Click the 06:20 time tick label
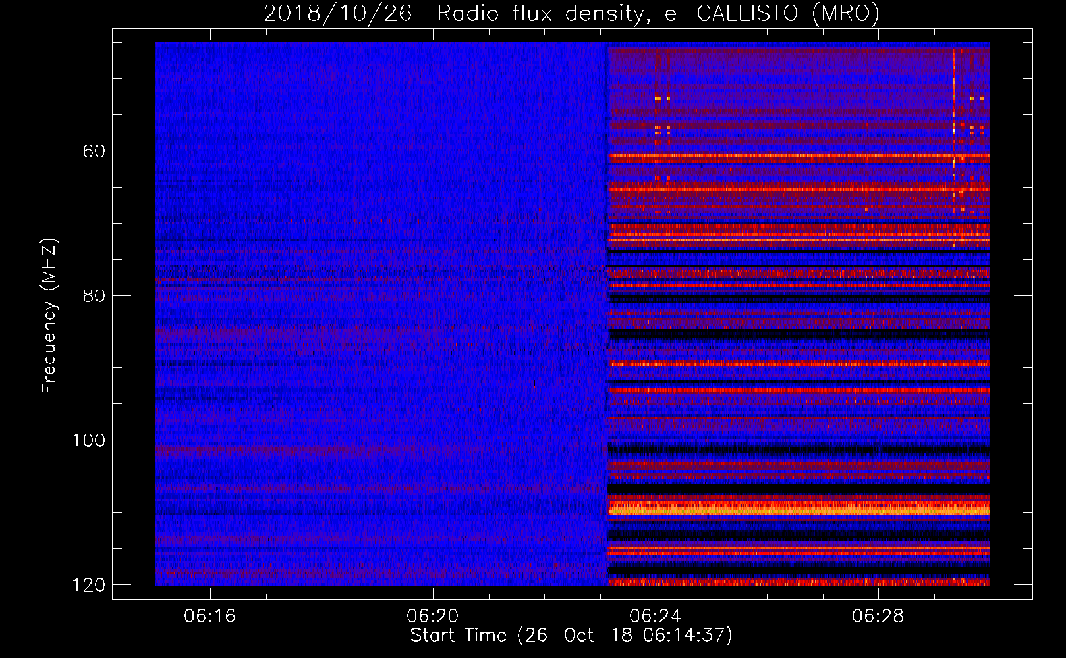 pos(433,617)
